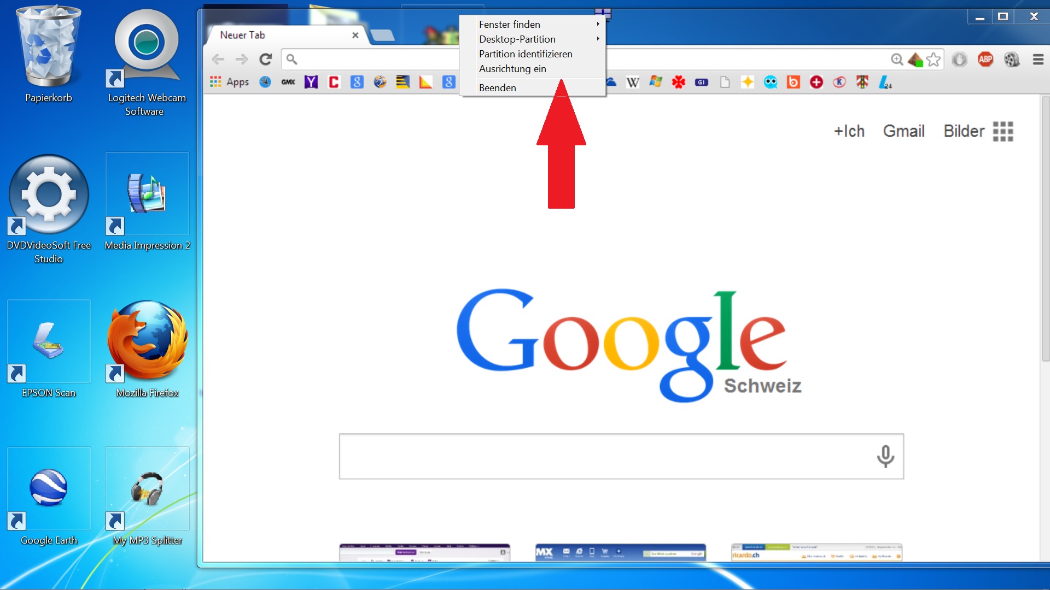Click the Adblock Plus extension icon
This screenshot has height=590, width=1050.
click(985, 60)
